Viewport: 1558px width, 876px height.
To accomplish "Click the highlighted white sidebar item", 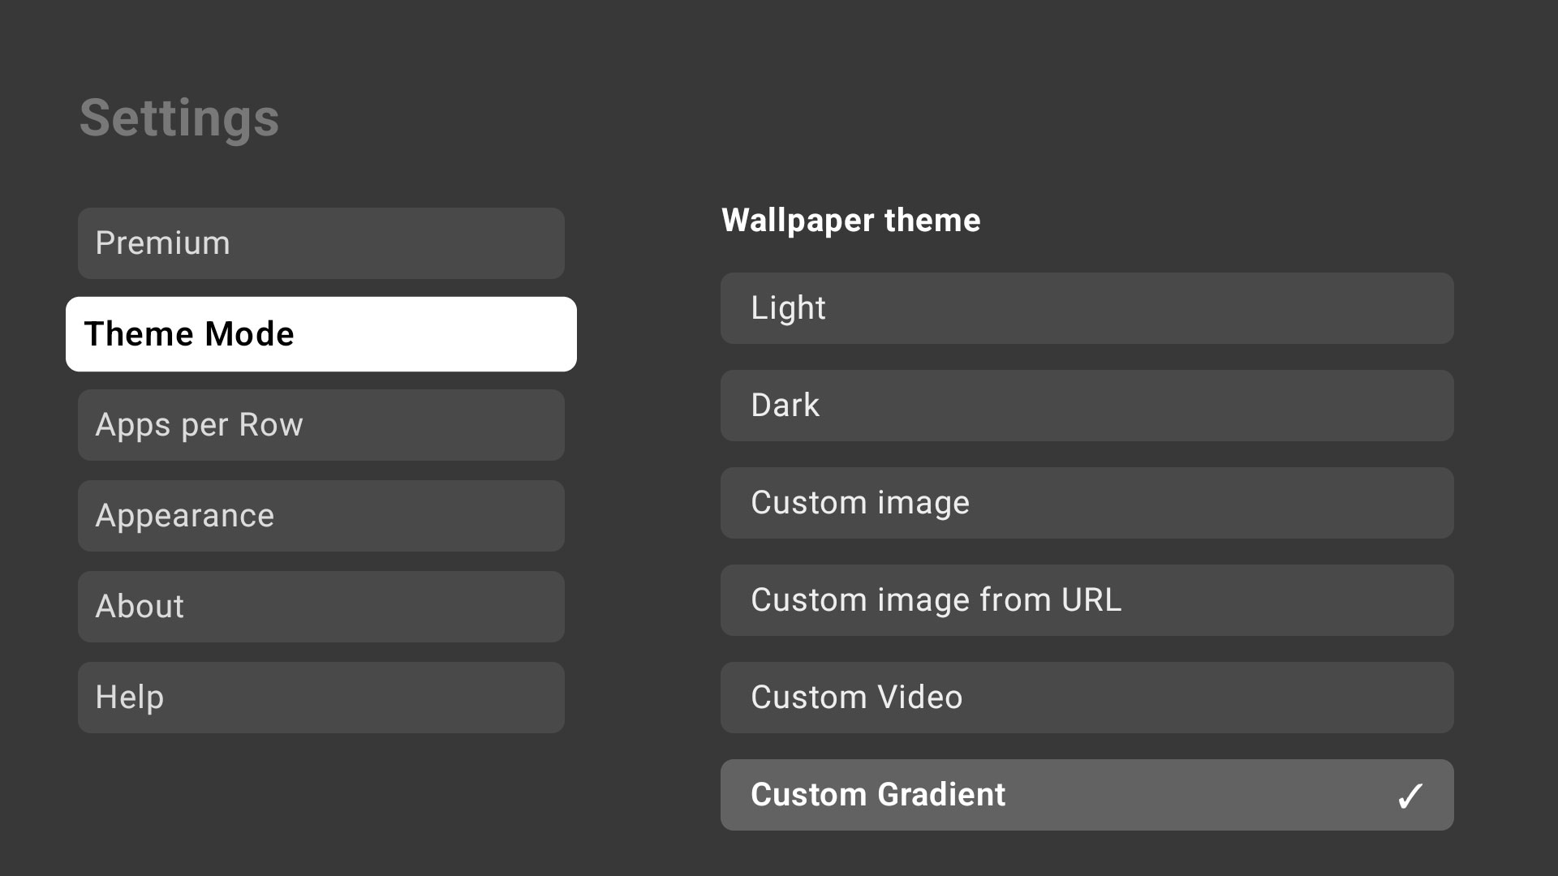I will click(321, 334).
